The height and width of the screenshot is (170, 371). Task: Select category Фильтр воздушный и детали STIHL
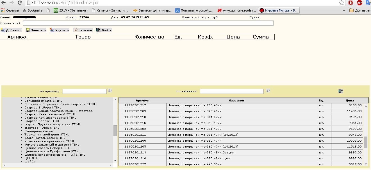52,144
